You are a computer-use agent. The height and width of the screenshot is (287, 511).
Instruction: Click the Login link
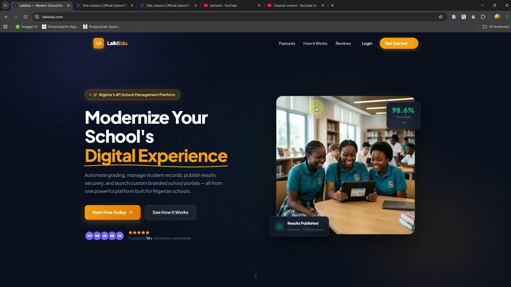coord(367,43)
